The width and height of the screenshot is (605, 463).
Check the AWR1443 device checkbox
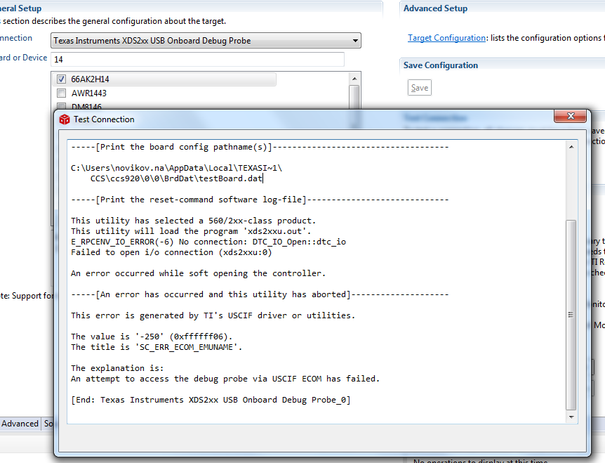click(x=61, y=93)
